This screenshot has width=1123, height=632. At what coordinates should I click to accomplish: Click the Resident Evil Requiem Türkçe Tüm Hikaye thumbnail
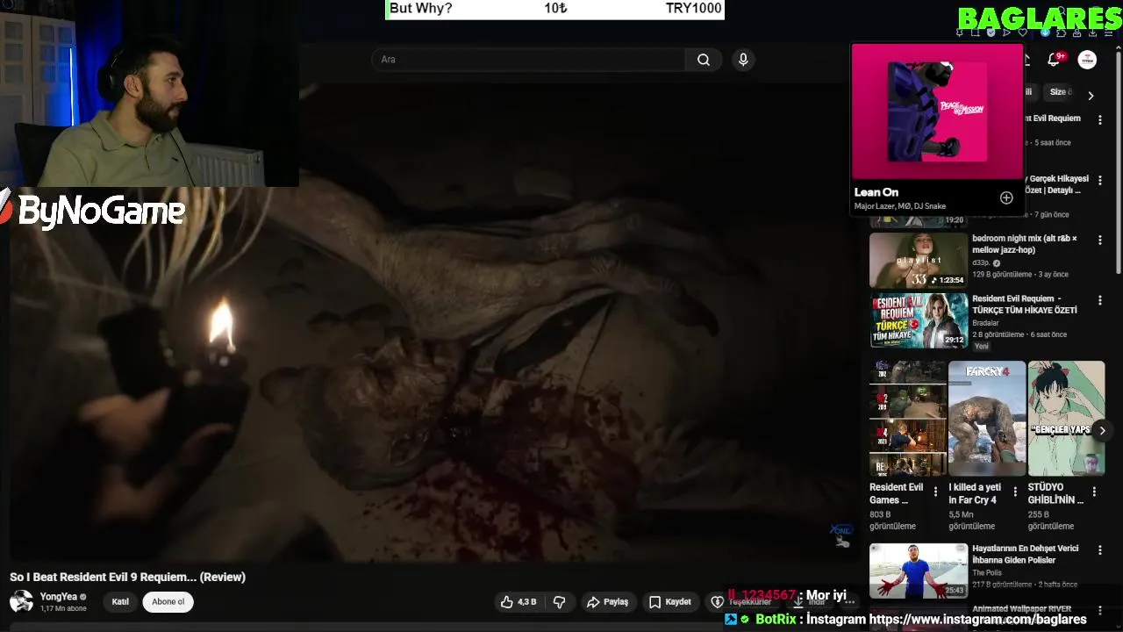point(919,320)
